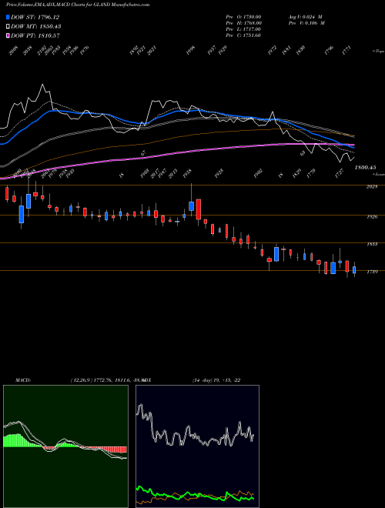Click the magenta DOW PT legend swatch
Image resolution: width=385 pixels, height=508 pixels.
[8, 35]
